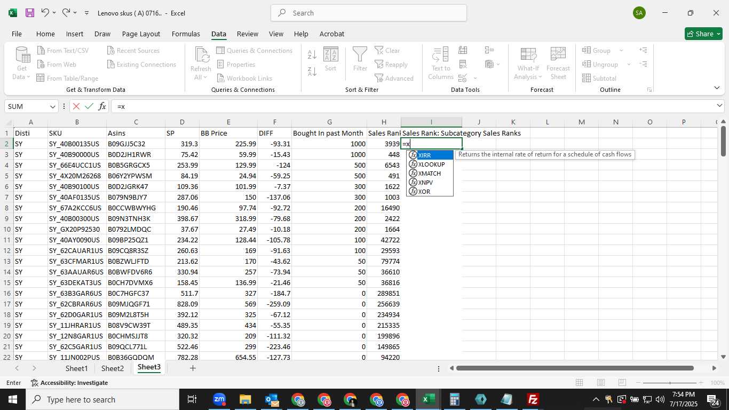
Task: Switch to Page Layout view in status bar
Action: click(x=600, y=383)
